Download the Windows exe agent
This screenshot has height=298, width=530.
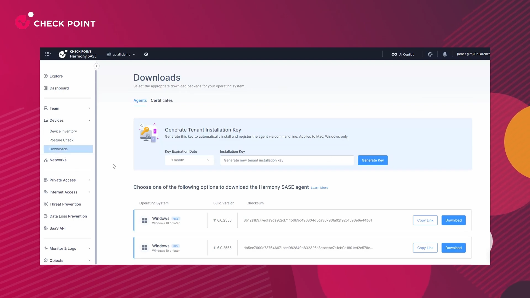point(453,220)
